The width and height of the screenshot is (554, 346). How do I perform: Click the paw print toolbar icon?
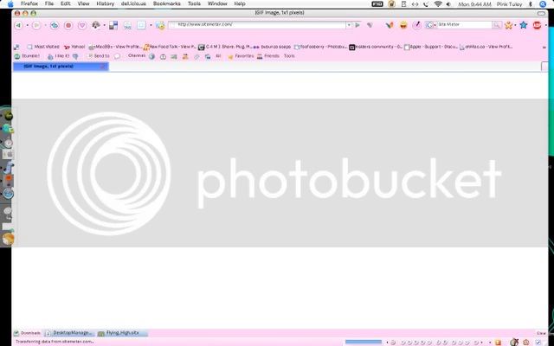96,25
